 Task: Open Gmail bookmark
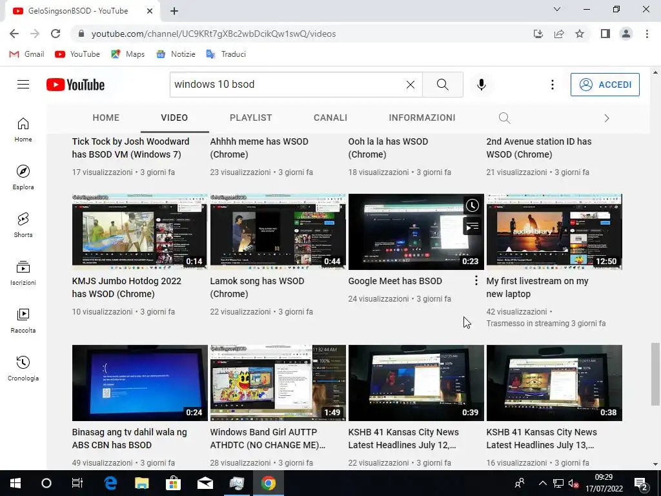(26, 54)
